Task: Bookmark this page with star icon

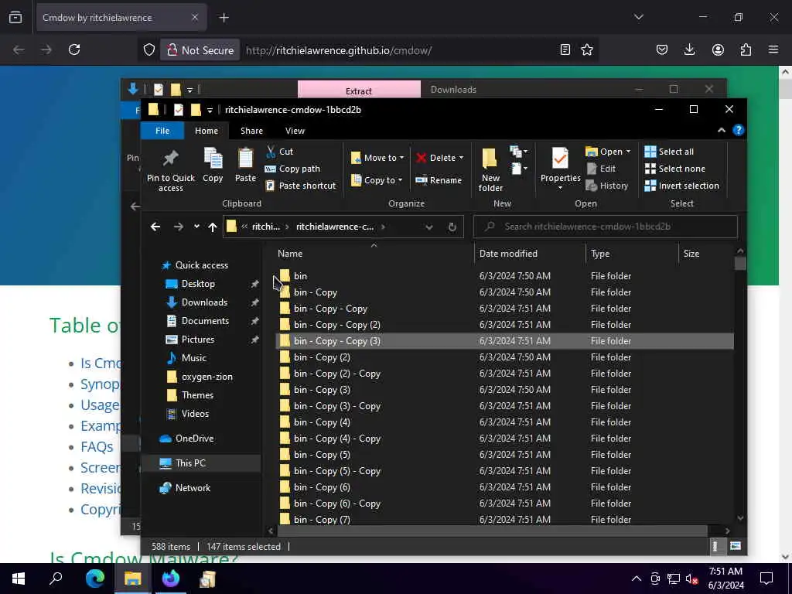Action: point(587,49)
